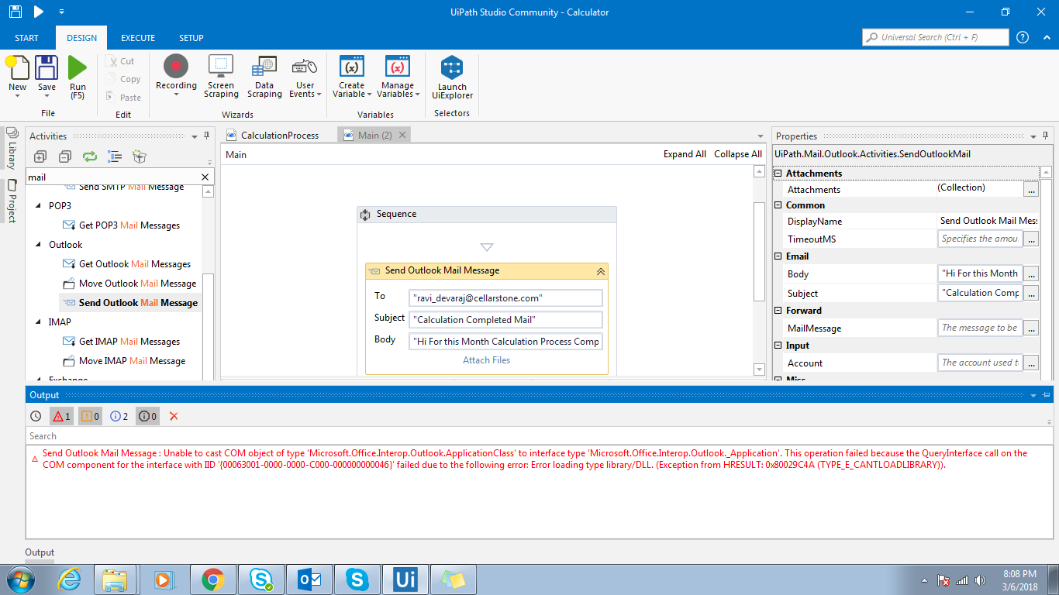
Task: Open the UiPath Studio taskbar icon
Action: (405, 579)
